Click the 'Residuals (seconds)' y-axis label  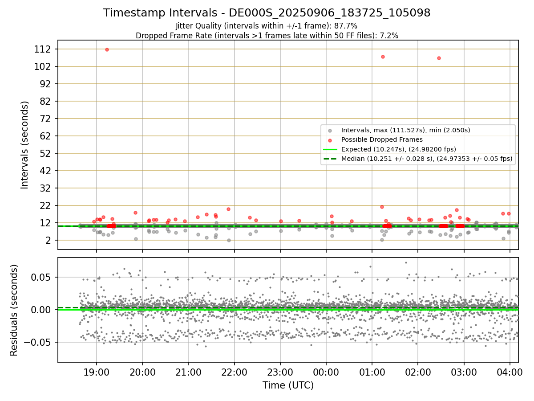tap(14, 310)
